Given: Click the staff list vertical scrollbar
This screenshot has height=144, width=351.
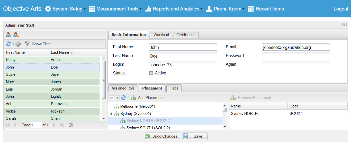Looking at the screenshot, I should (x=104, y=79).
